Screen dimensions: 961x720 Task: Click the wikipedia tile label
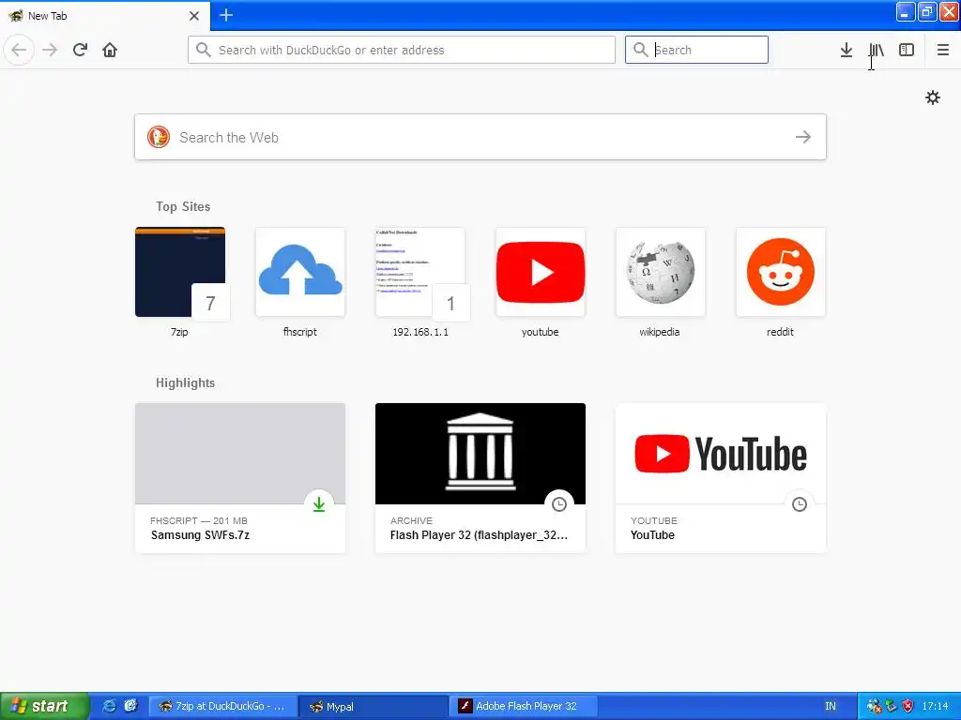click(x=660, y=332)
